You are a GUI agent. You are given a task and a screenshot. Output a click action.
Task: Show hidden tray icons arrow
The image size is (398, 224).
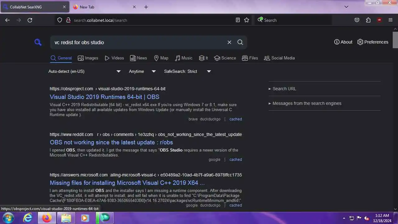pos(344,218)
